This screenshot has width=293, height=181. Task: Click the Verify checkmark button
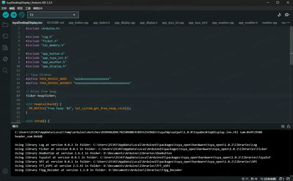tap(6, 15)
